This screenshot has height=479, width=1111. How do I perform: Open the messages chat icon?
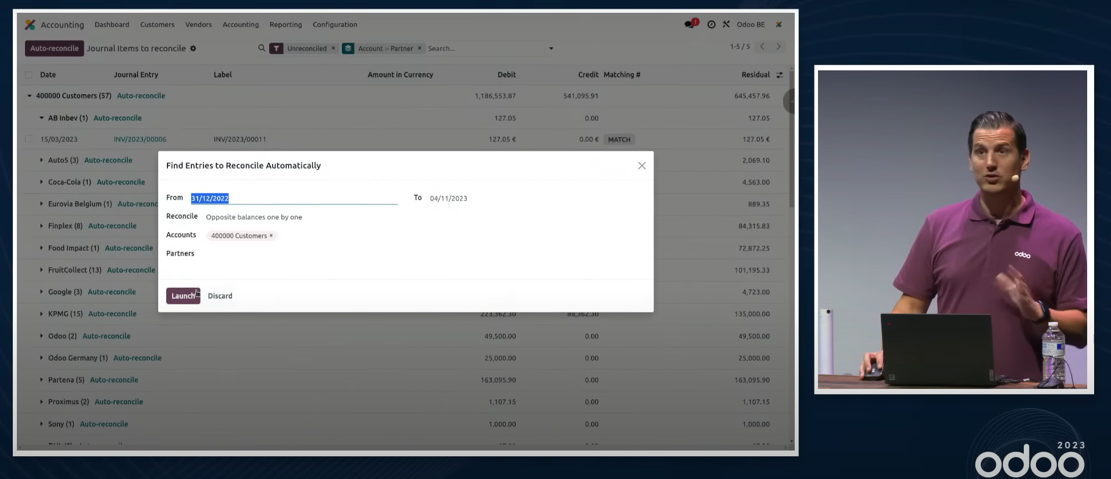(x=691, y=24)
